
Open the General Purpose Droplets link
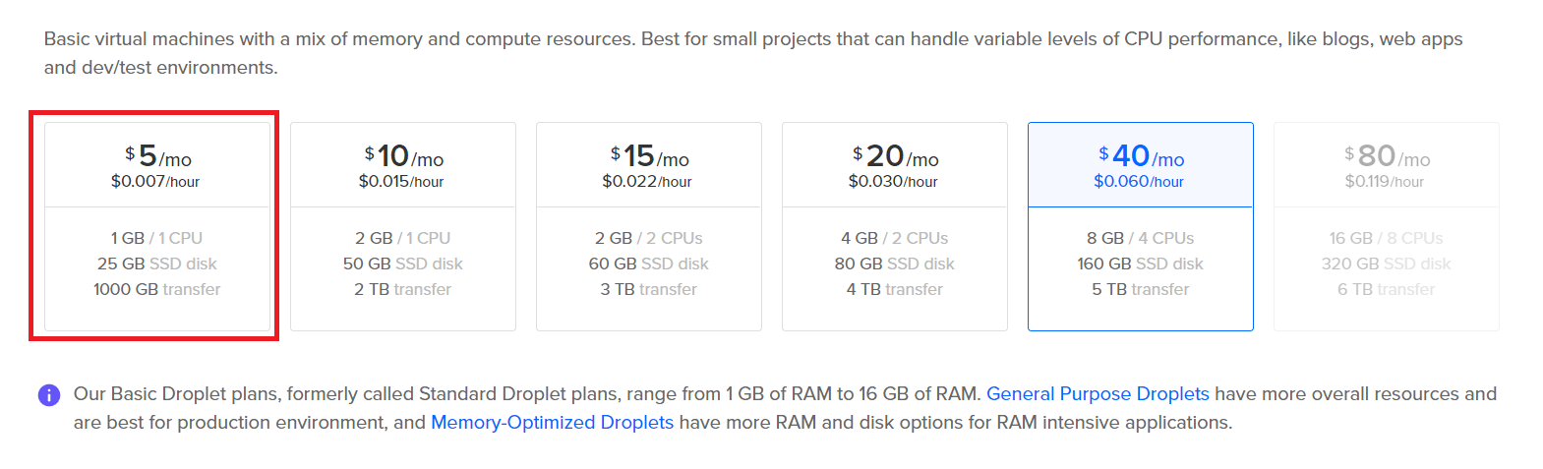(1098, 393)
